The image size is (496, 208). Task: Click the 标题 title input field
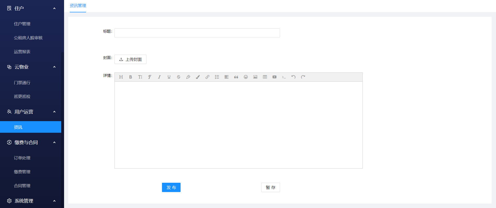click(x=197, y=33)
